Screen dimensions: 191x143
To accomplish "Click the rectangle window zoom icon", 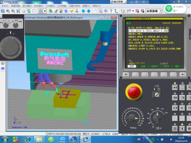I will (34, 11).
